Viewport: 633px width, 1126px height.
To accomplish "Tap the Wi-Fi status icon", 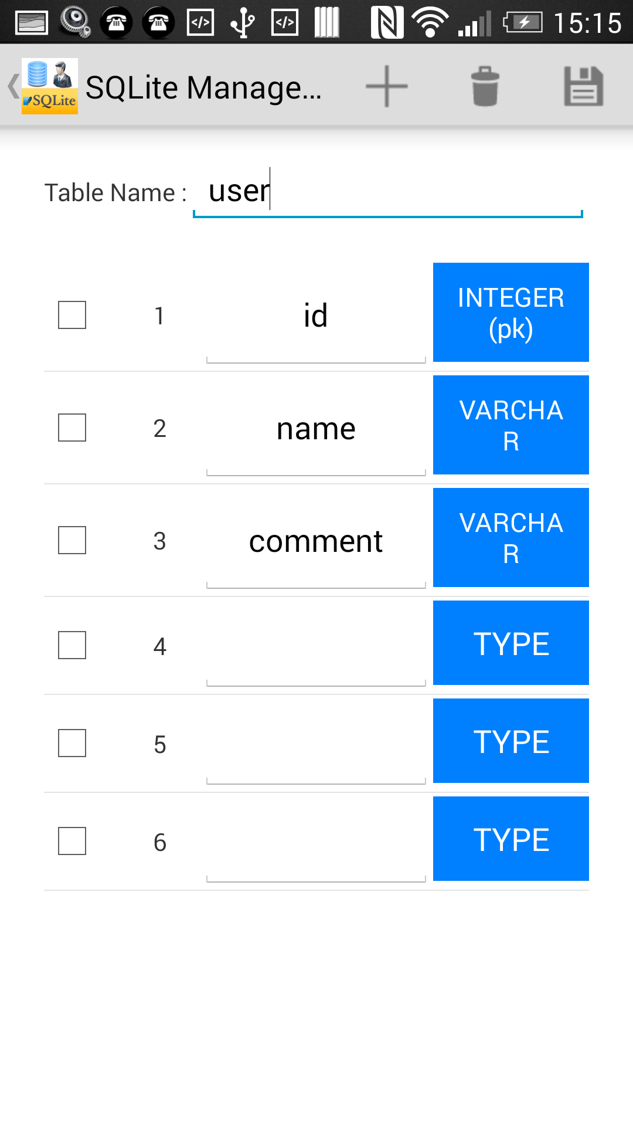I will tap(430, 22).
